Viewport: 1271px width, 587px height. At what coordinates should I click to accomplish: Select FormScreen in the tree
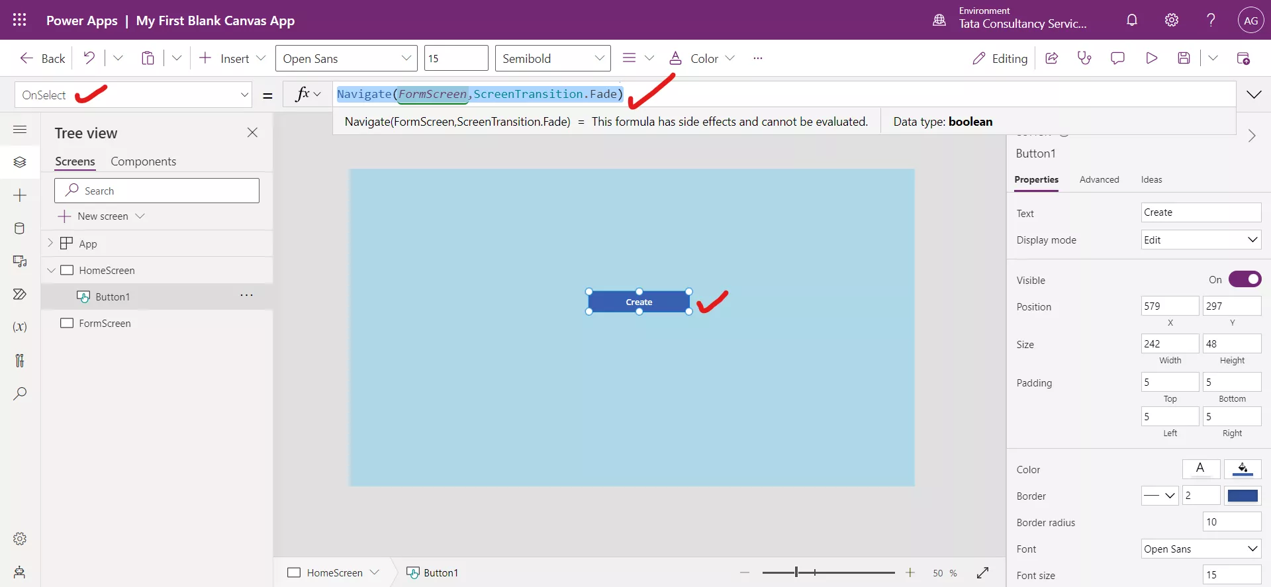click(105, 323)
